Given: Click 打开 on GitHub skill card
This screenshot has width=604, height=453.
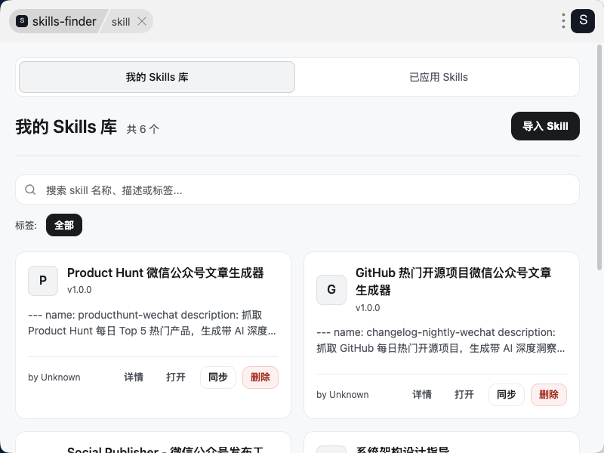Looking at the screenshot, I should [464, 395].
